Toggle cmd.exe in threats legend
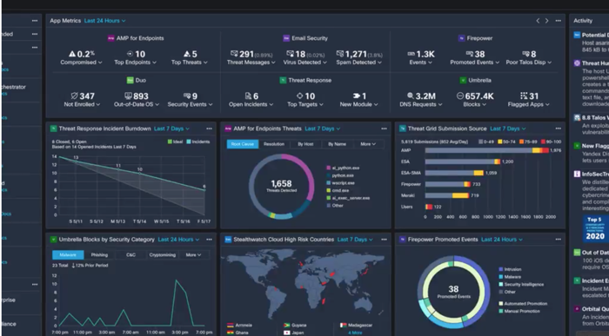The width and height of the screenshot is (609, 336). [338, 190]
